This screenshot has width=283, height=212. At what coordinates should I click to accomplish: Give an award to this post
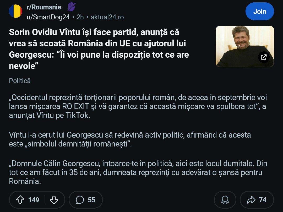(x=225, y=200)
